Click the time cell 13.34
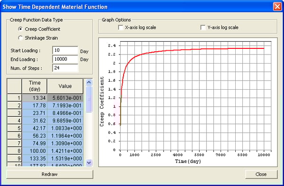This screenshot has width=284, height=186. pyautogui.click(x=35, y=98)
